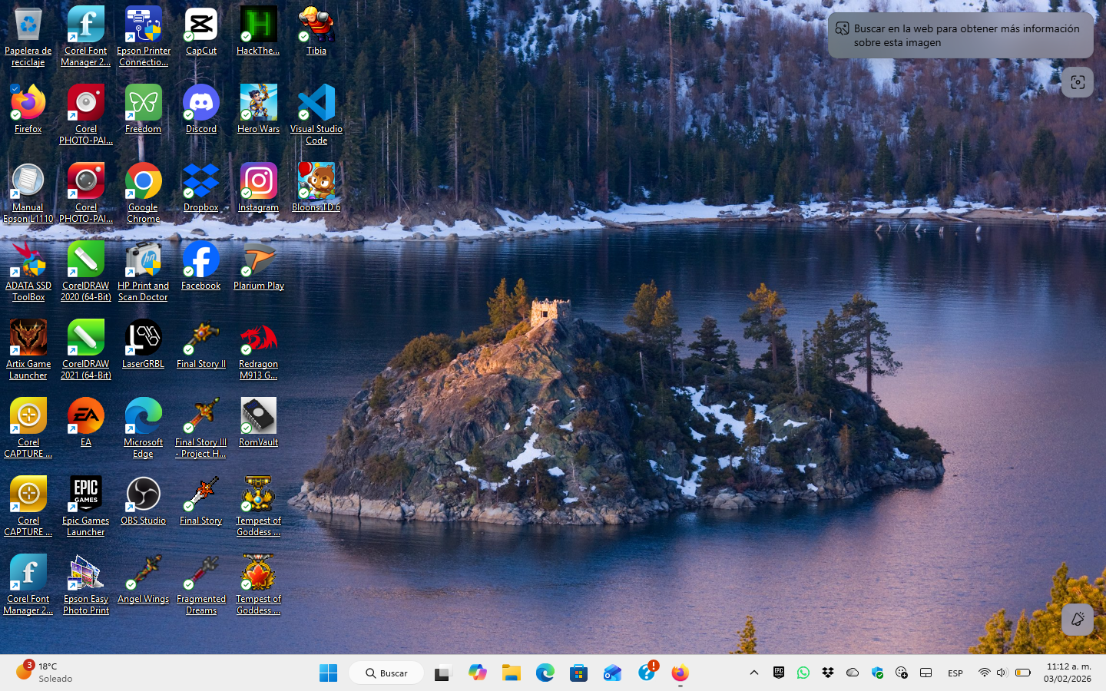1106x691 pixels.
Task: Open the ESP input language switcher
Action: point(955,673)
